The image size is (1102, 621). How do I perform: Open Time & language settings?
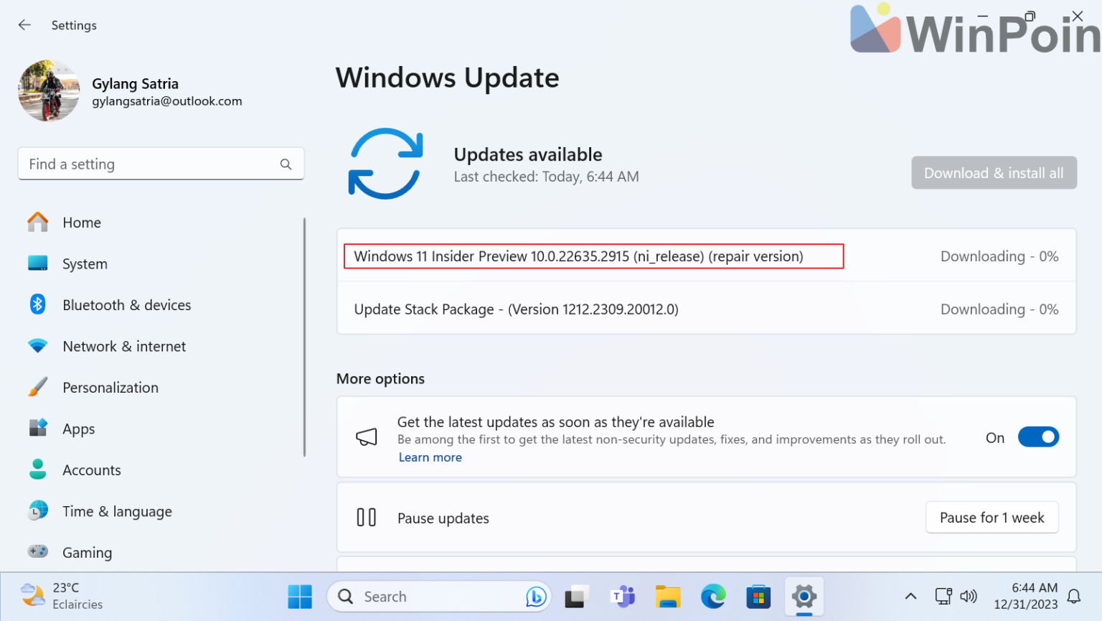pos(117,511)
